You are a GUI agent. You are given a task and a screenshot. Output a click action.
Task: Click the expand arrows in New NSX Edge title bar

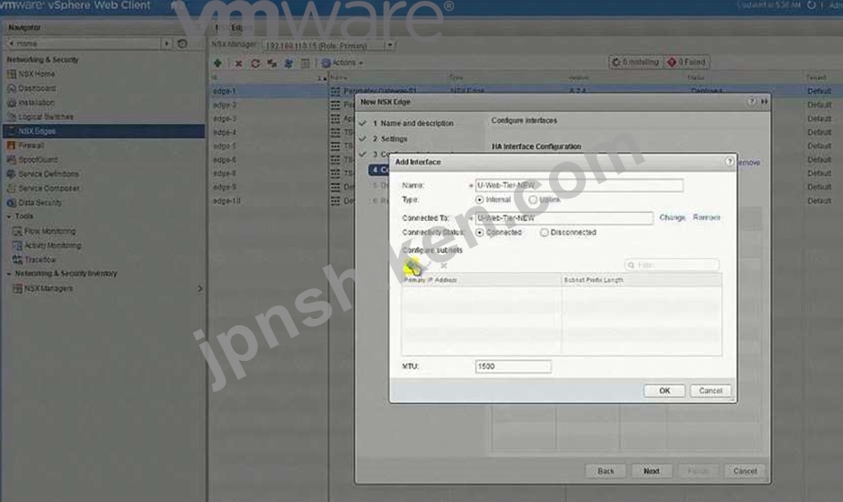[x=764, y=101]
